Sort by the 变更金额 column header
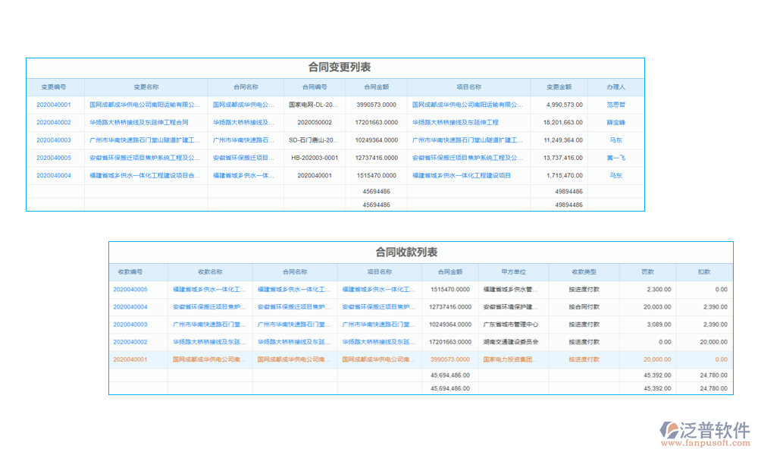This screenshot has height=455, width=758. 559,87
